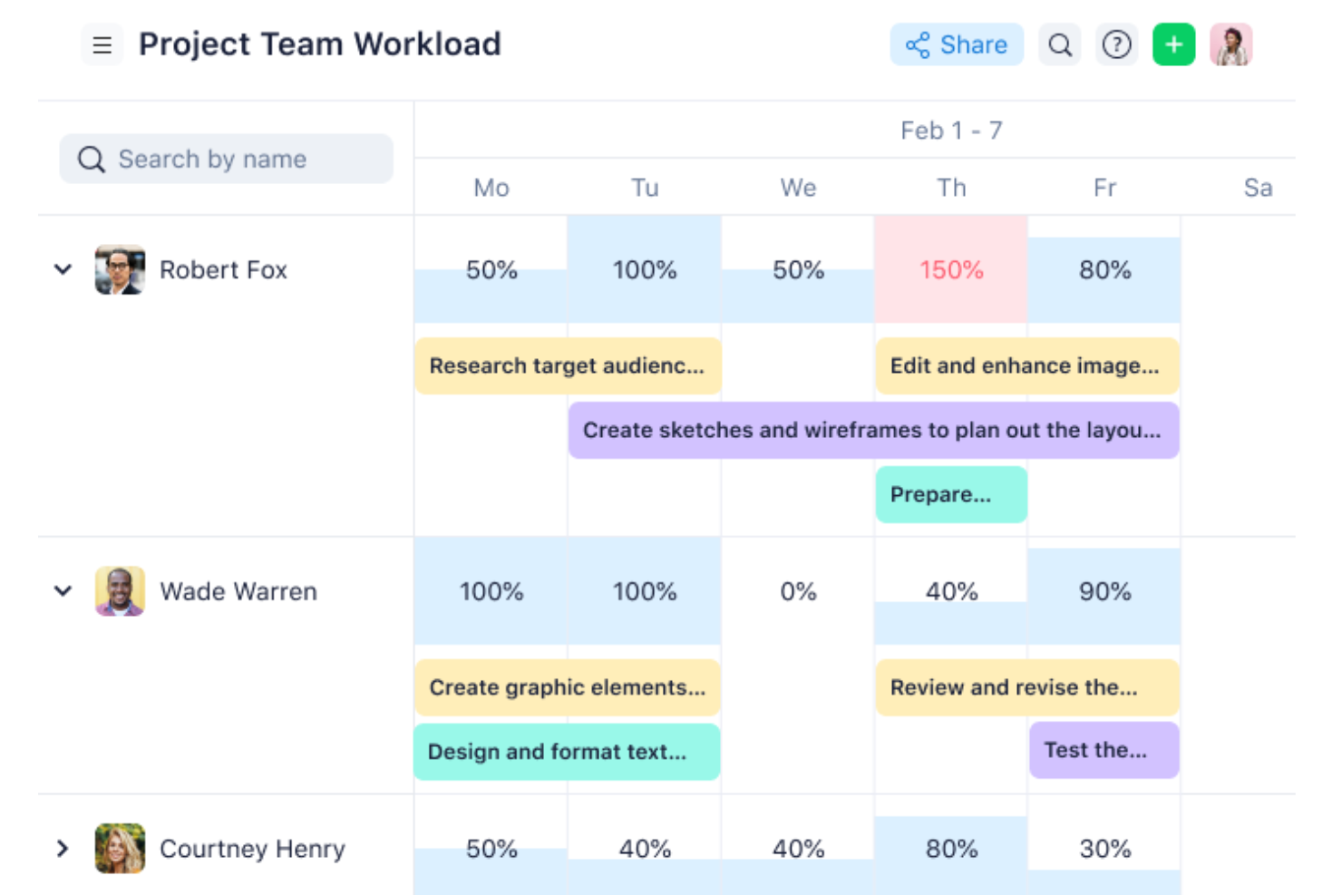Click the Search by name input field
This screenshot has width=1342, height=895.
click(226, 159)
